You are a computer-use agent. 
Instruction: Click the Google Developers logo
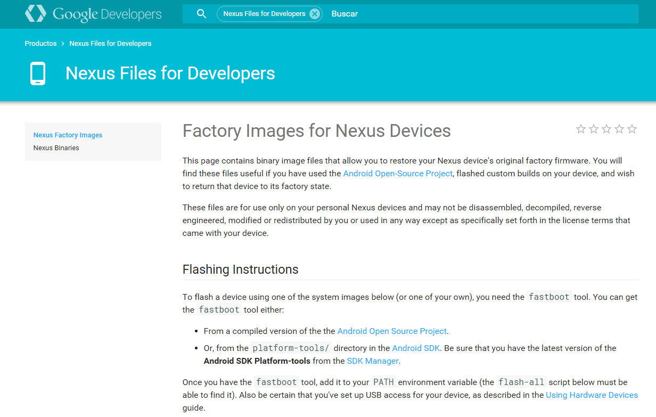pyautogui.click(x=93, y=14)
